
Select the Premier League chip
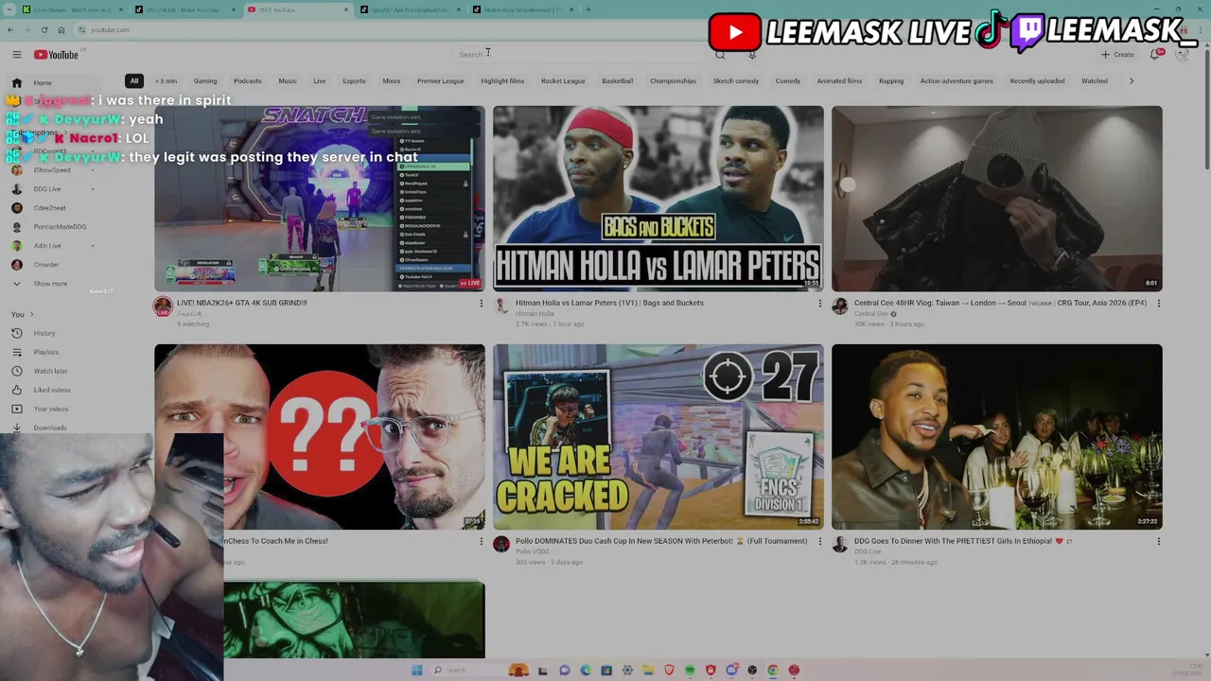(x=441, y=80)
